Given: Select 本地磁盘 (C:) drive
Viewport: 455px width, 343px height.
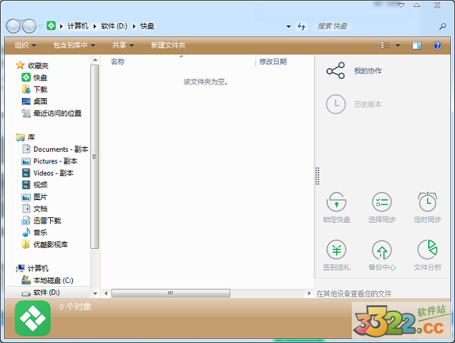Looking at the screenshot, I should click(47, 280).
